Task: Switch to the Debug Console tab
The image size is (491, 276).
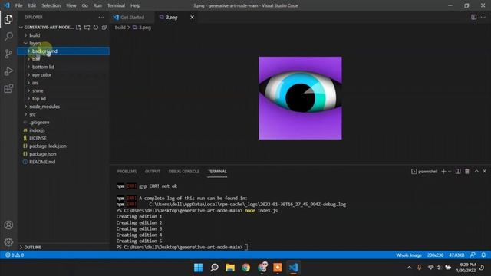Action: (184, 172)
